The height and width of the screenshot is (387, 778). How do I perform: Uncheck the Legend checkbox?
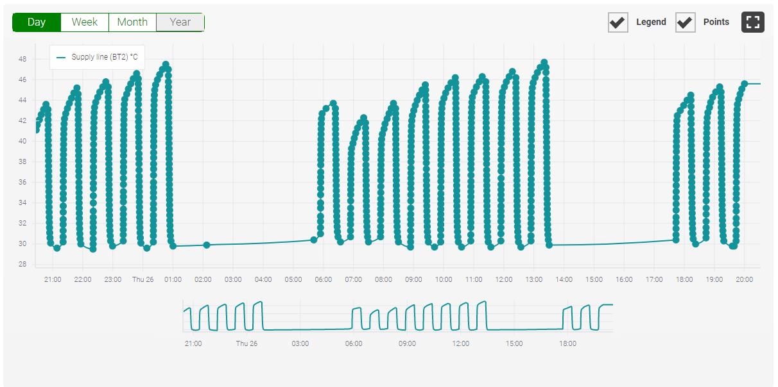[x=618, y=22]
